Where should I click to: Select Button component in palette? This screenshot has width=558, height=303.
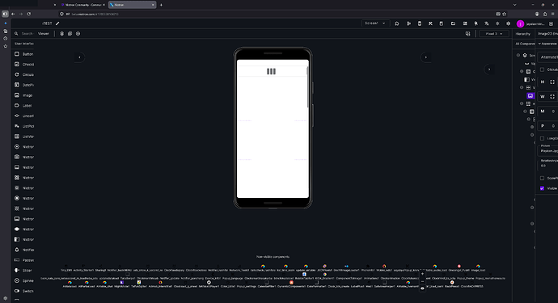click(x=23, y=54)
